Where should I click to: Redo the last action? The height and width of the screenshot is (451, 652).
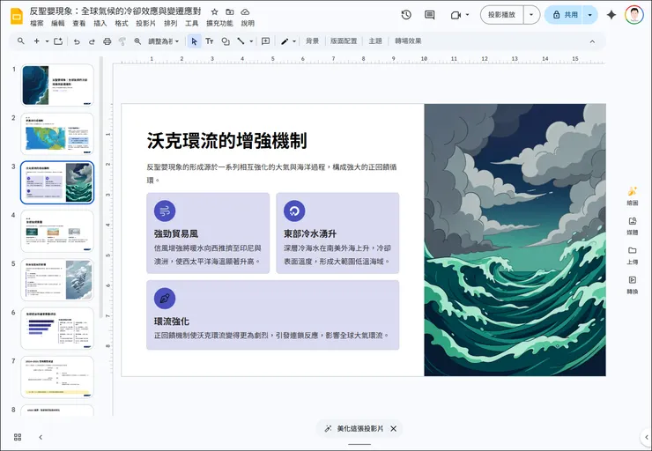[92, 41]
